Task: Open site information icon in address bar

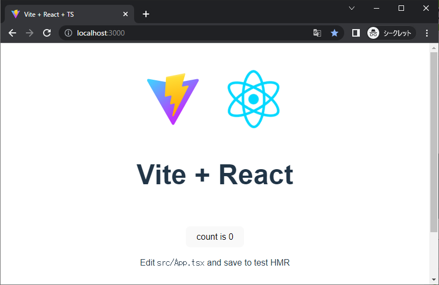Action: [x=68, y=33]
